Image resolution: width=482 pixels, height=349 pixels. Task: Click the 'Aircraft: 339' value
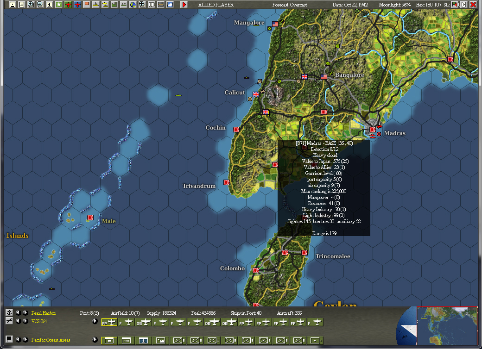tap(290, 313)
